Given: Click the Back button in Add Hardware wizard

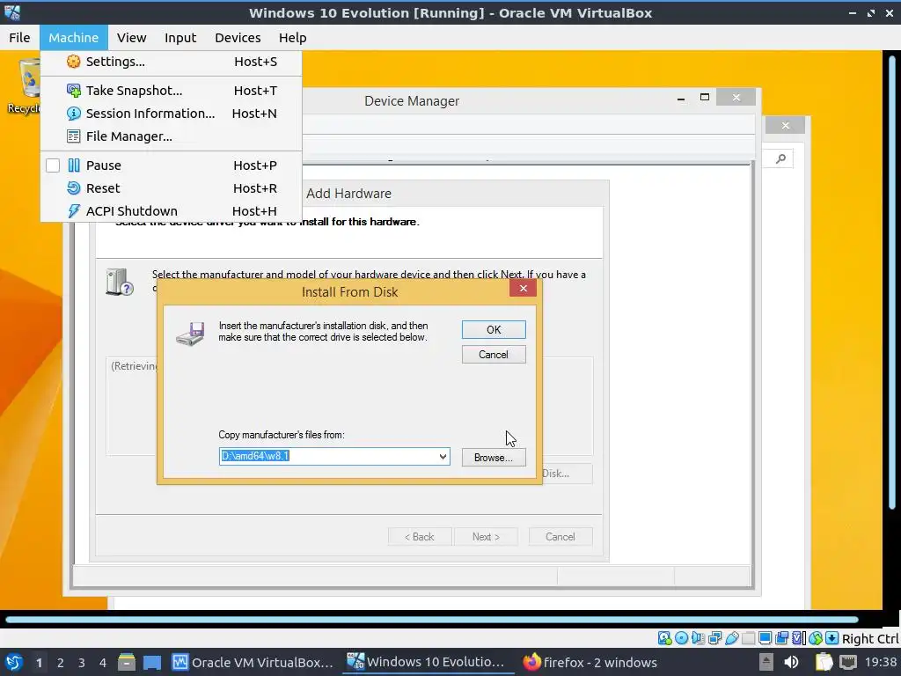Looking at the screenshot, I should tap(420, 537).
